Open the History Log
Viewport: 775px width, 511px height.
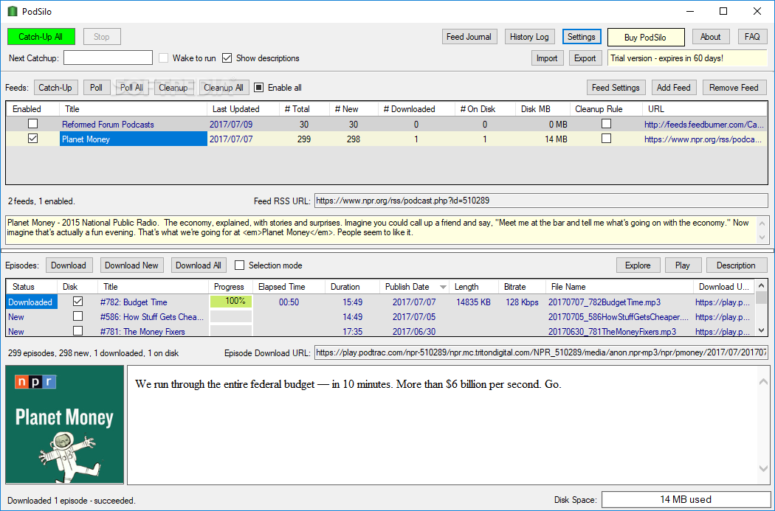529,37
